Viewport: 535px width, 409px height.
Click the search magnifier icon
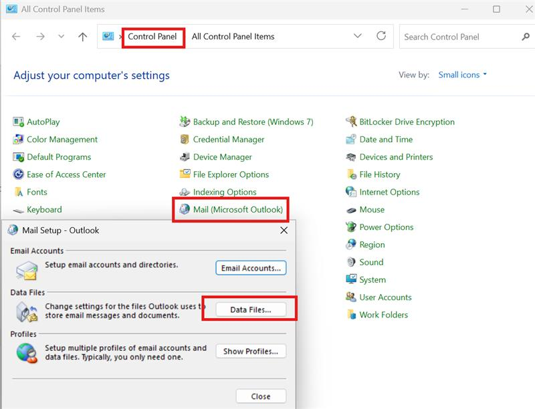coord(526,37)
